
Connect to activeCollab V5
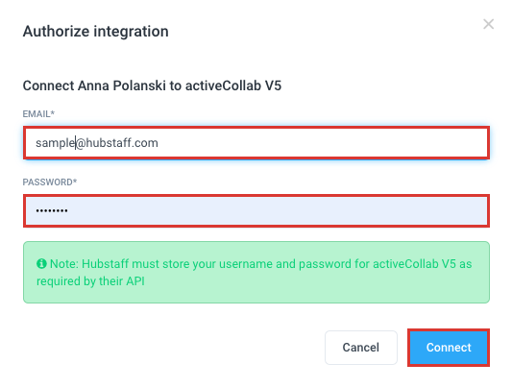[x=449, y=348]
